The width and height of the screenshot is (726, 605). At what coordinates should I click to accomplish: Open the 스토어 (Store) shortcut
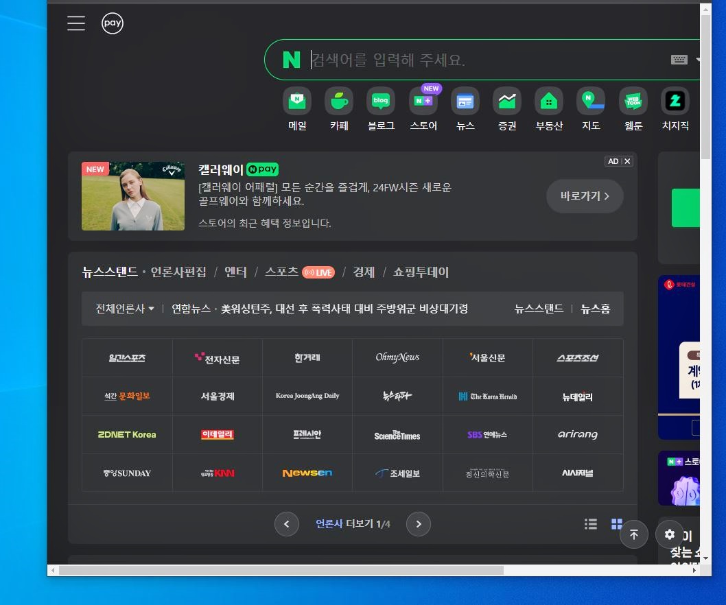423,109
